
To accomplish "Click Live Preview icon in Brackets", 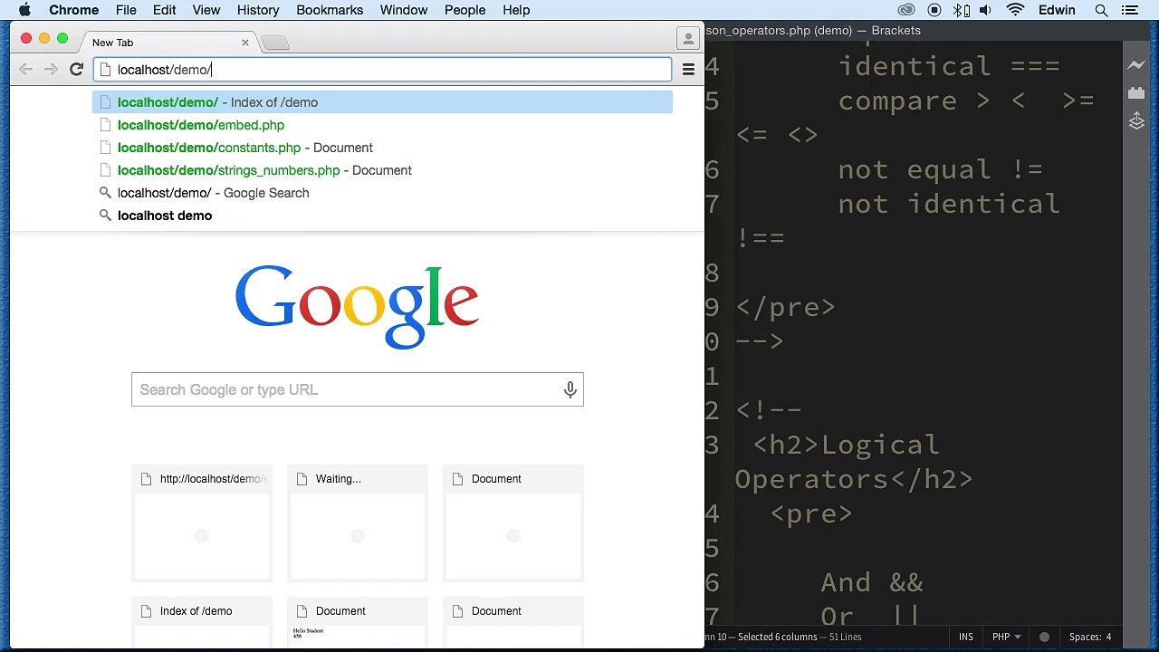I will (1136, 65).
